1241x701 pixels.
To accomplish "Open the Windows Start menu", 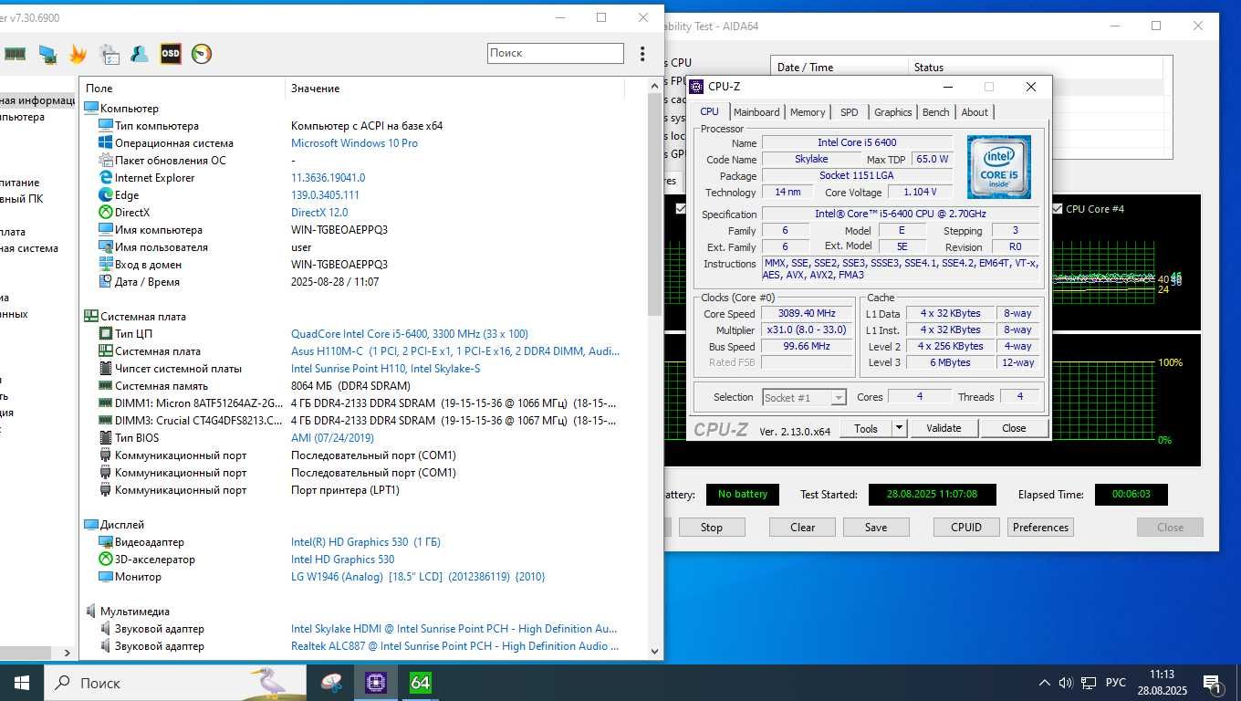I will (x=22, y=683).
